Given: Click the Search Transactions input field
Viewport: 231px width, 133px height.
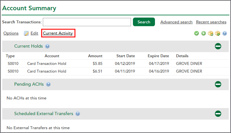Looking at the screenshot, I should click(x=87, y=22).
